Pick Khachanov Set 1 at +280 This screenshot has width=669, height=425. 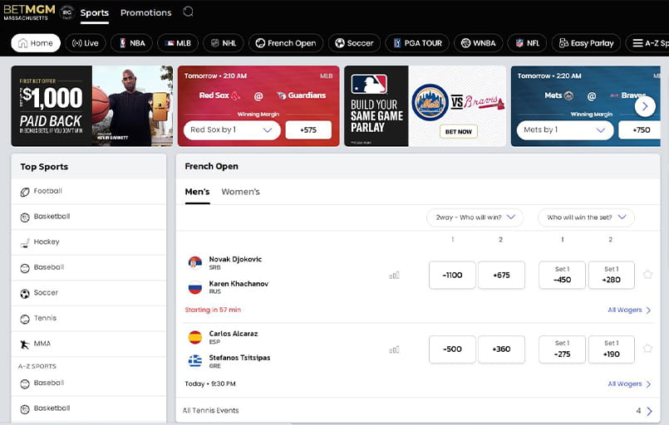pyautogui.click(x=612, y=275)
